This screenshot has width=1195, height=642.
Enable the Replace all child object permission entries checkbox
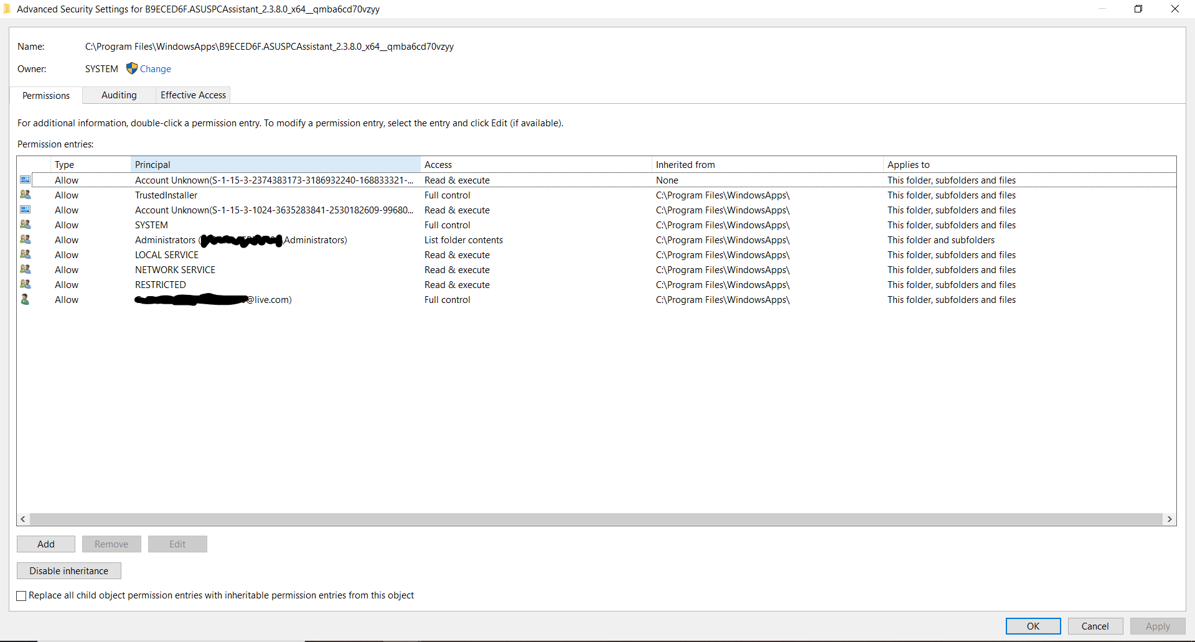click(21, 595)
